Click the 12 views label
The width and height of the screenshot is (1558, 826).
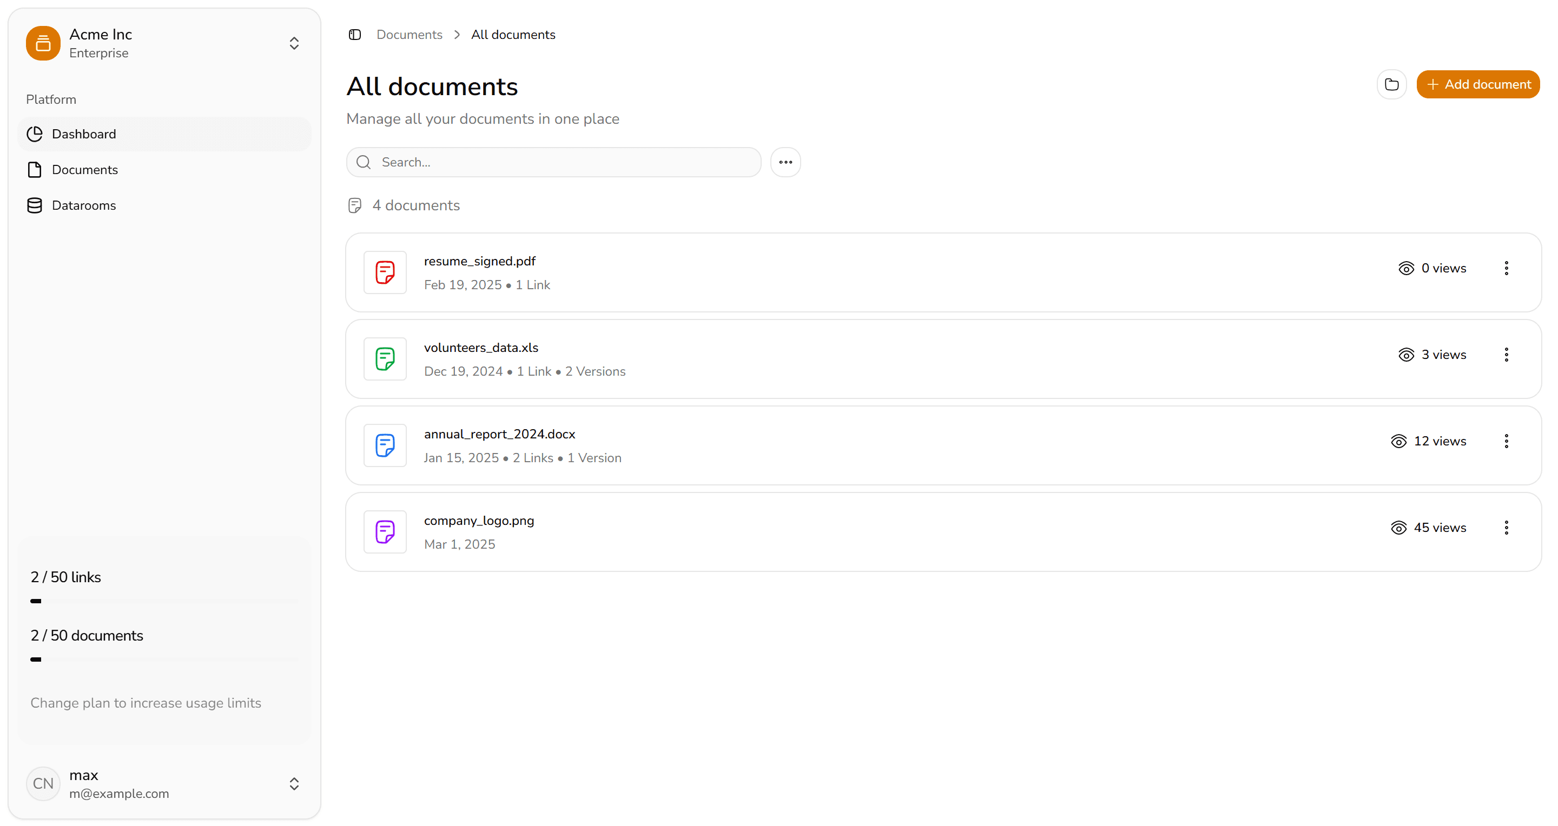coord(1440,441)
